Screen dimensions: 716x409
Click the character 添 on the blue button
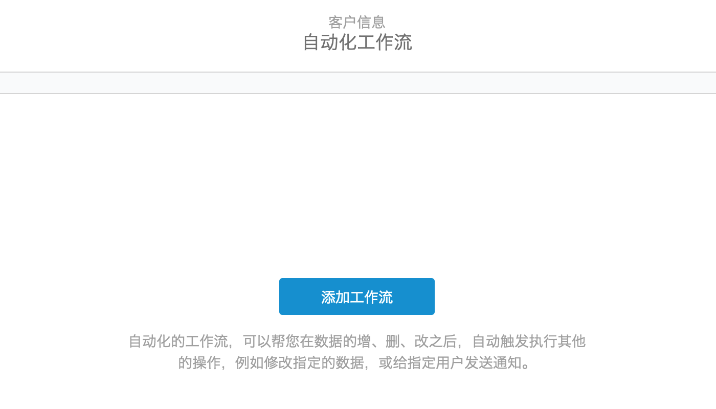point(328,297)
